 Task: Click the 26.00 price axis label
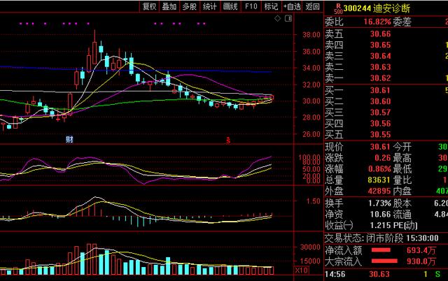311,134
